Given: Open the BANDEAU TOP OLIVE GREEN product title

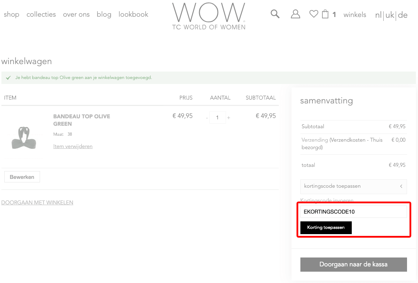Looking at the screenshot, I should point(81,120).
